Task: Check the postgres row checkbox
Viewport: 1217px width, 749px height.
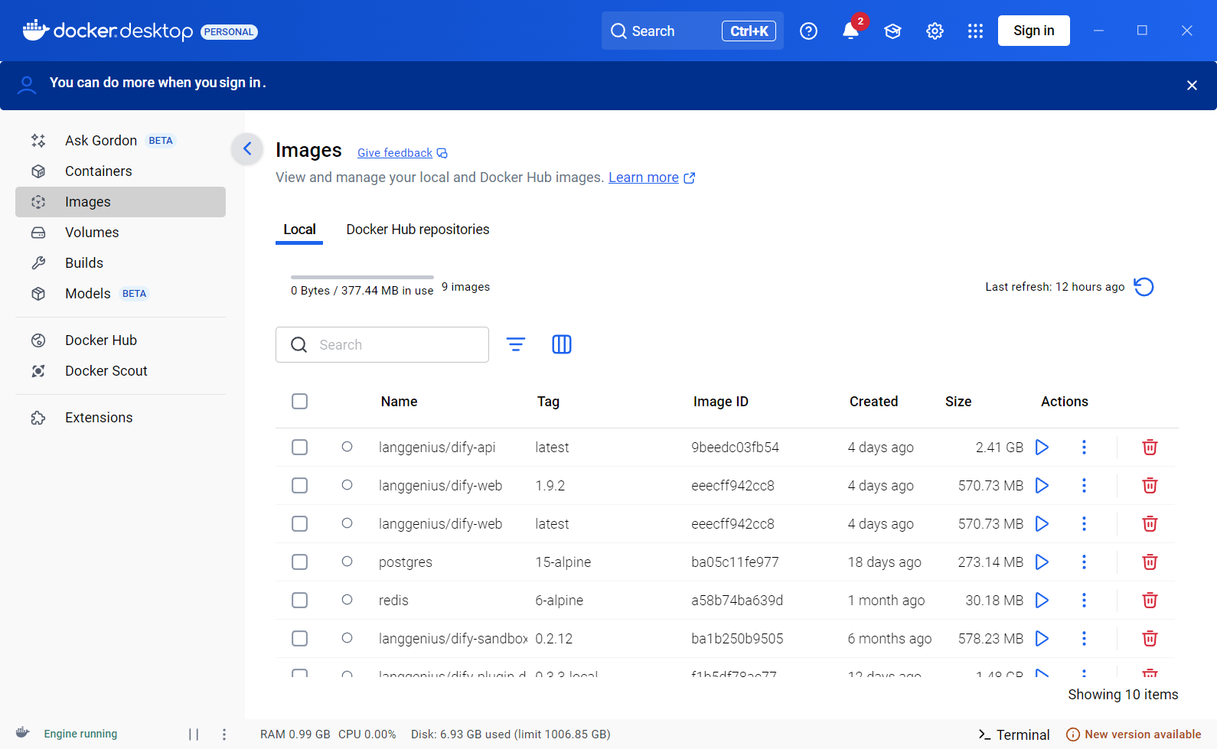Action: [300, 562]
